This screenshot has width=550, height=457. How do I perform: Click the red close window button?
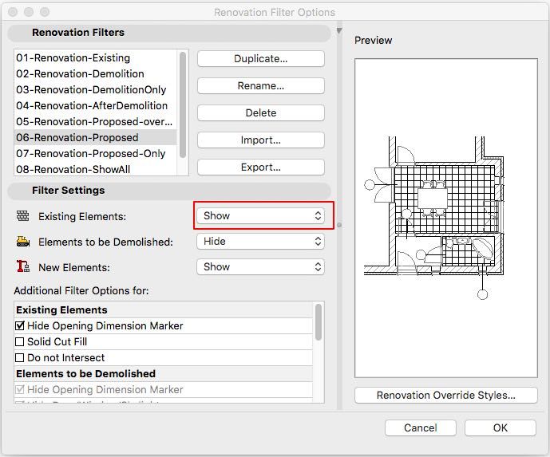13,12
